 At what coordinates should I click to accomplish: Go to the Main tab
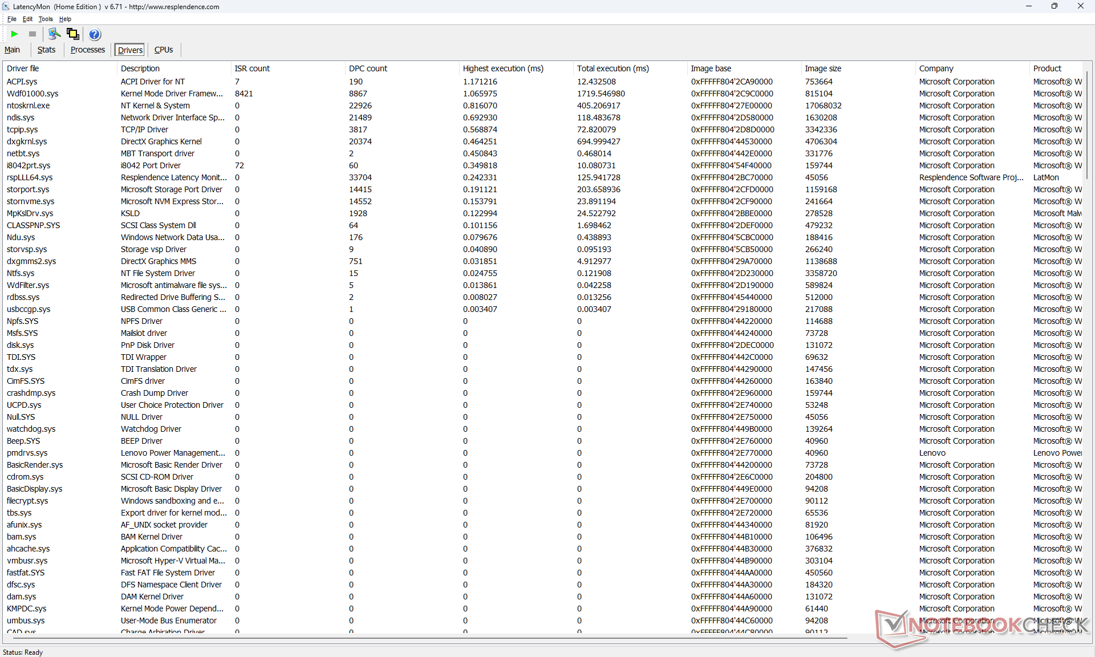click(12, 50)
